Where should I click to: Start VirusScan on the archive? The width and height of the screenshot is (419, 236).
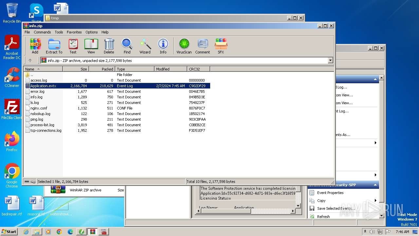[184, 46]
